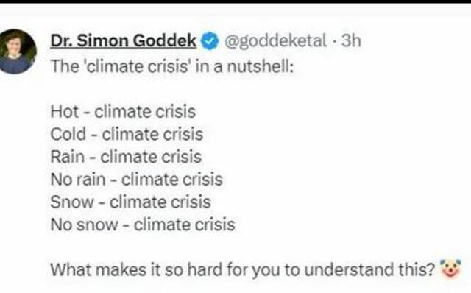Click the "No rain - climate crisis" line
Viewport: 471px width, 293px height.
pos(136,180)
